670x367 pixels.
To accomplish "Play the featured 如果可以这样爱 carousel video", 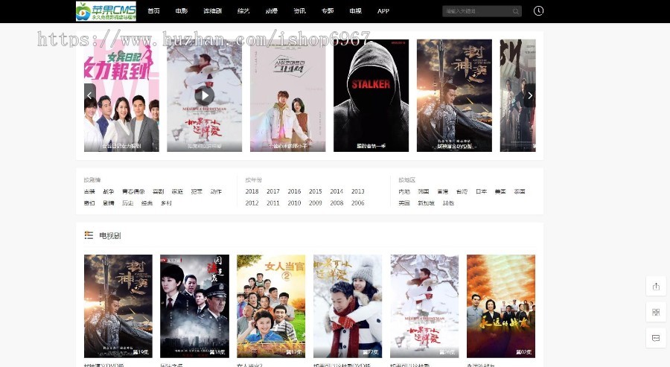I will click(x=204, y=95).
